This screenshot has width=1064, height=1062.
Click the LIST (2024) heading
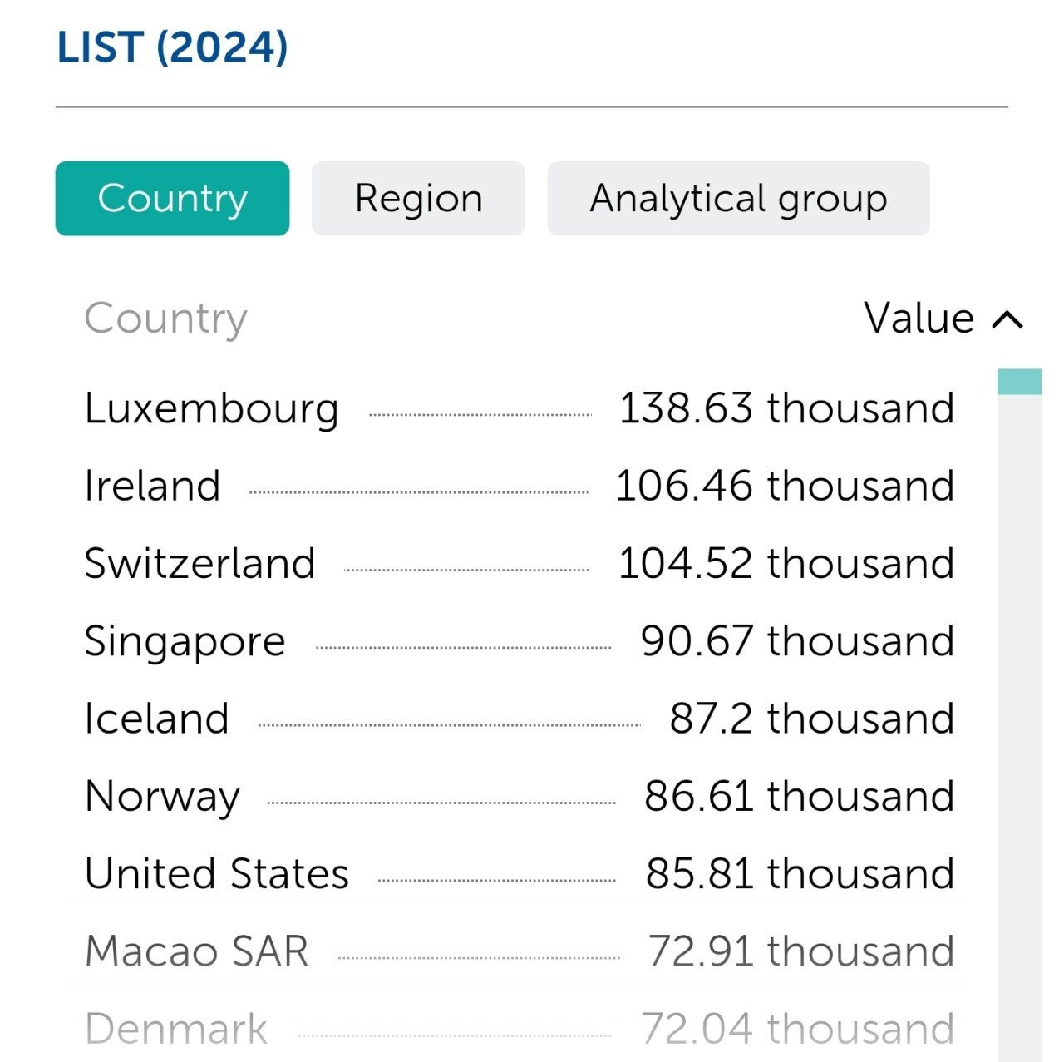172,47
